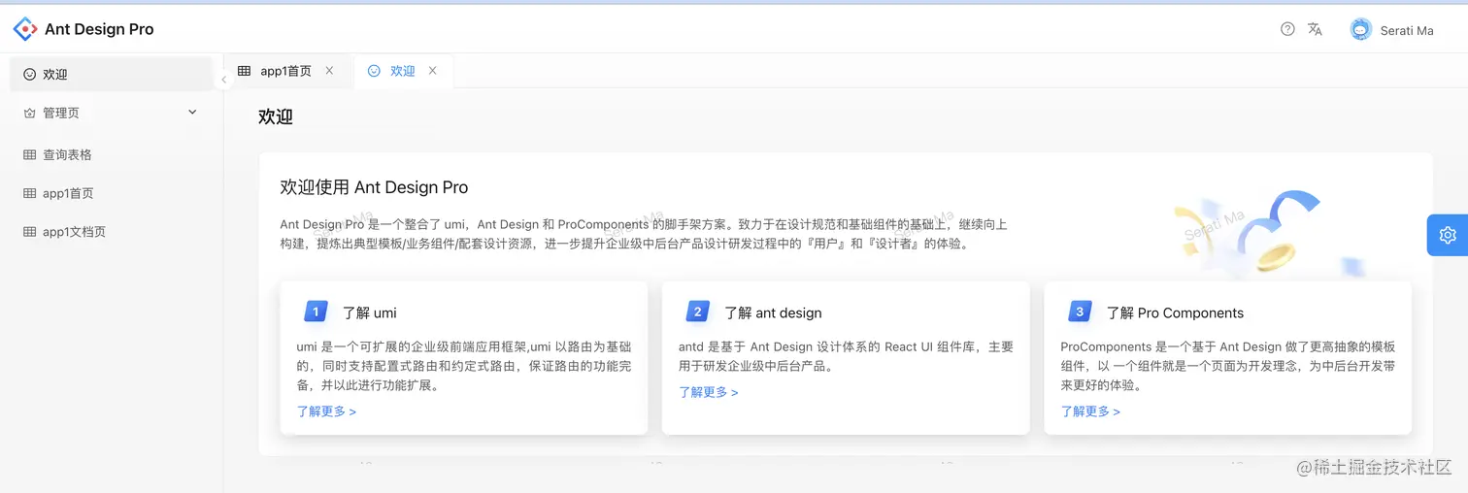1468x493 pixels.
Task: Click the Serati Ma avatar icon
Action: pyautogui.click(x=1361, y=30)
